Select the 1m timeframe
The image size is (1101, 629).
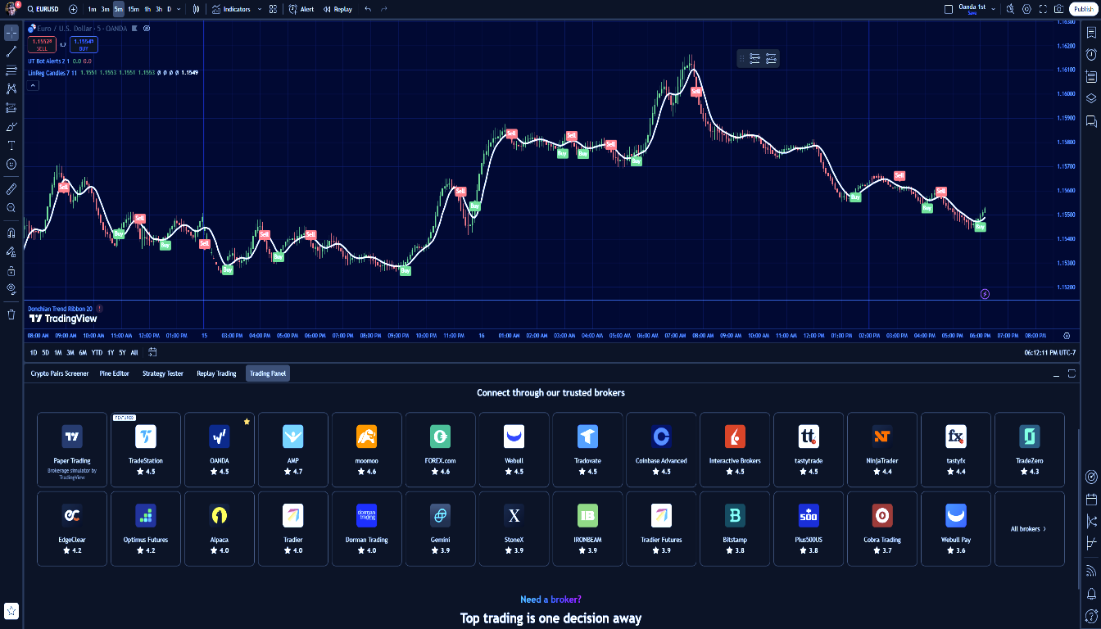point(92,9)
